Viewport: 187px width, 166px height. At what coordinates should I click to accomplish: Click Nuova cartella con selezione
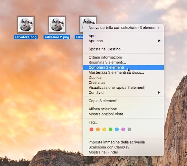pos(124,28)
